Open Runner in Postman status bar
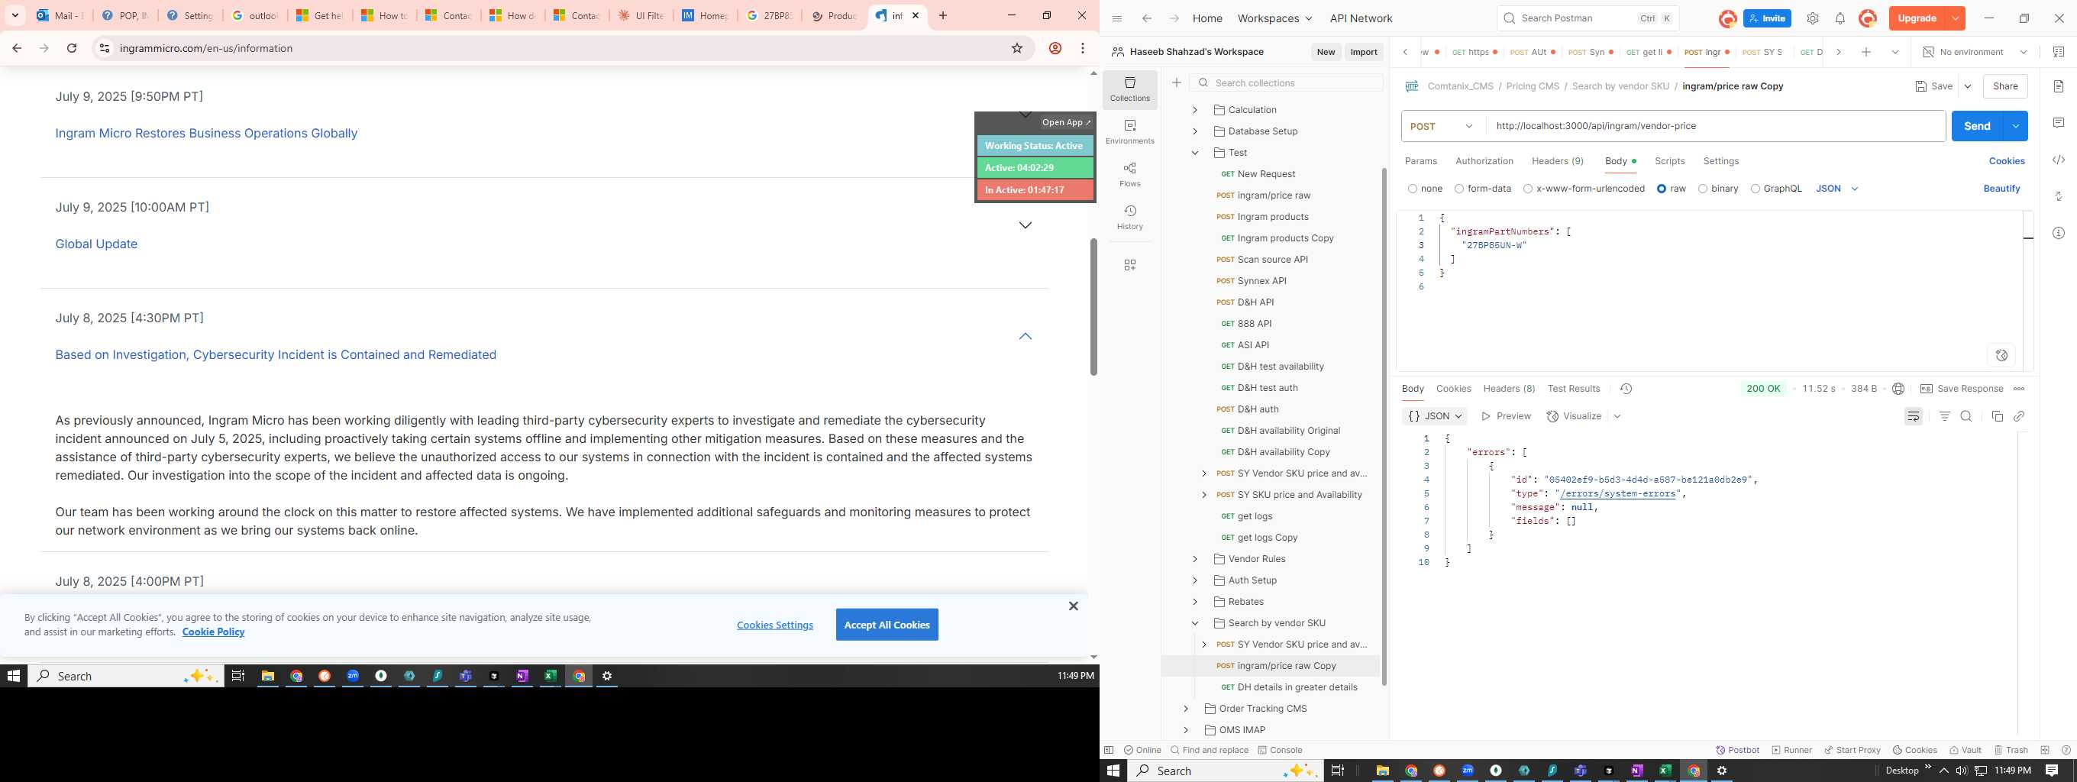This screenshot has height=782, width=2077. (x=1791, y=750)
